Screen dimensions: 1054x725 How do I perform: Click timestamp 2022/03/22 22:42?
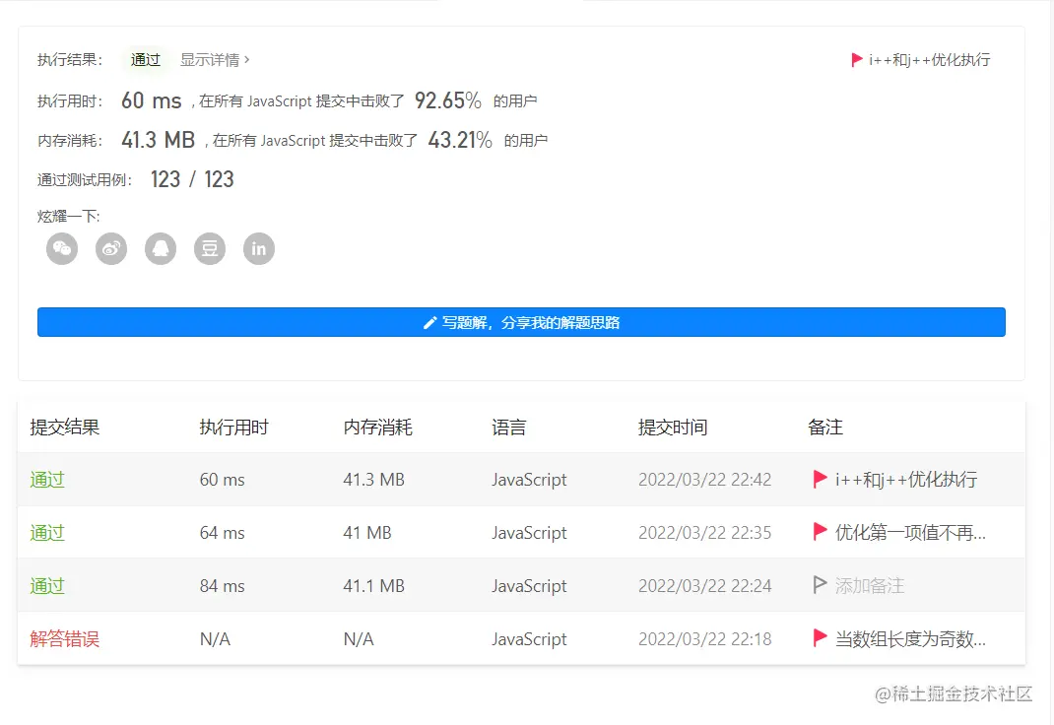(704, 480)
